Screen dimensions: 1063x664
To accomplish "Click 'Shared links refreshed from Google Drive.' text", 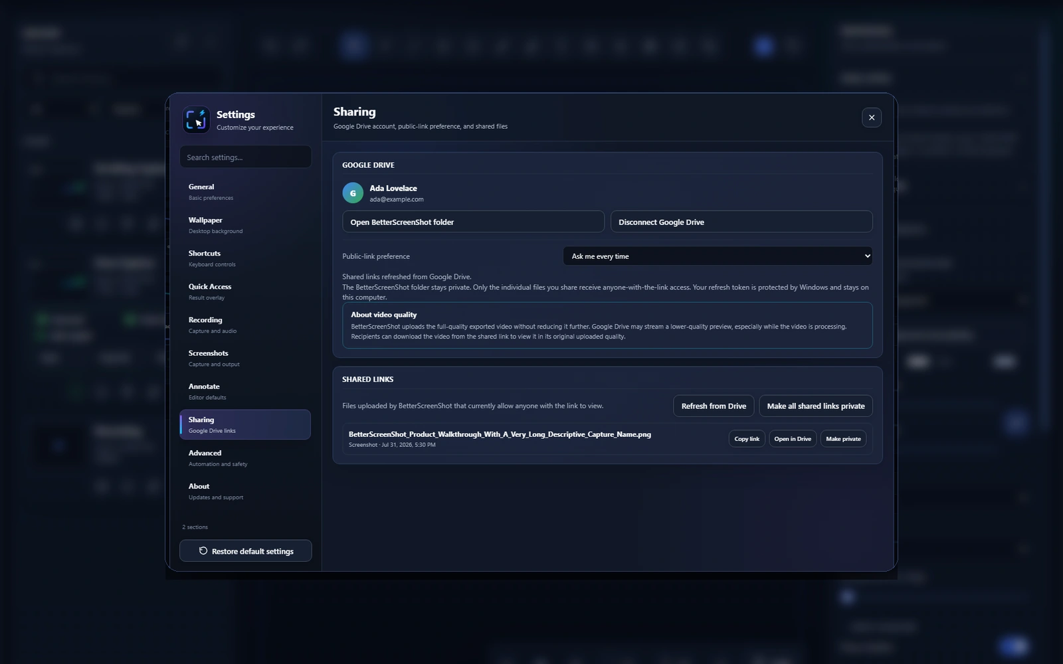I will (x=407, y=277).
